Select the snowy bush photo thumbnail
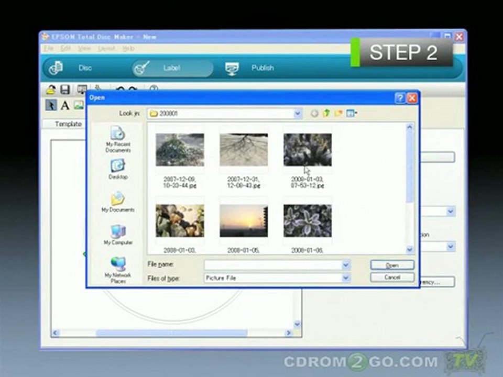The height and width of the screenshot is (377, 503). pos(180,150)
